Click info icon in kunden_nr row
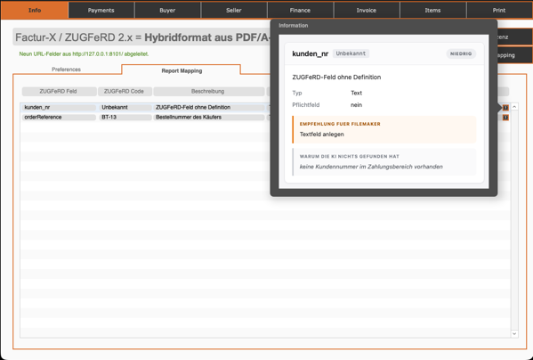 click(505, 108)
